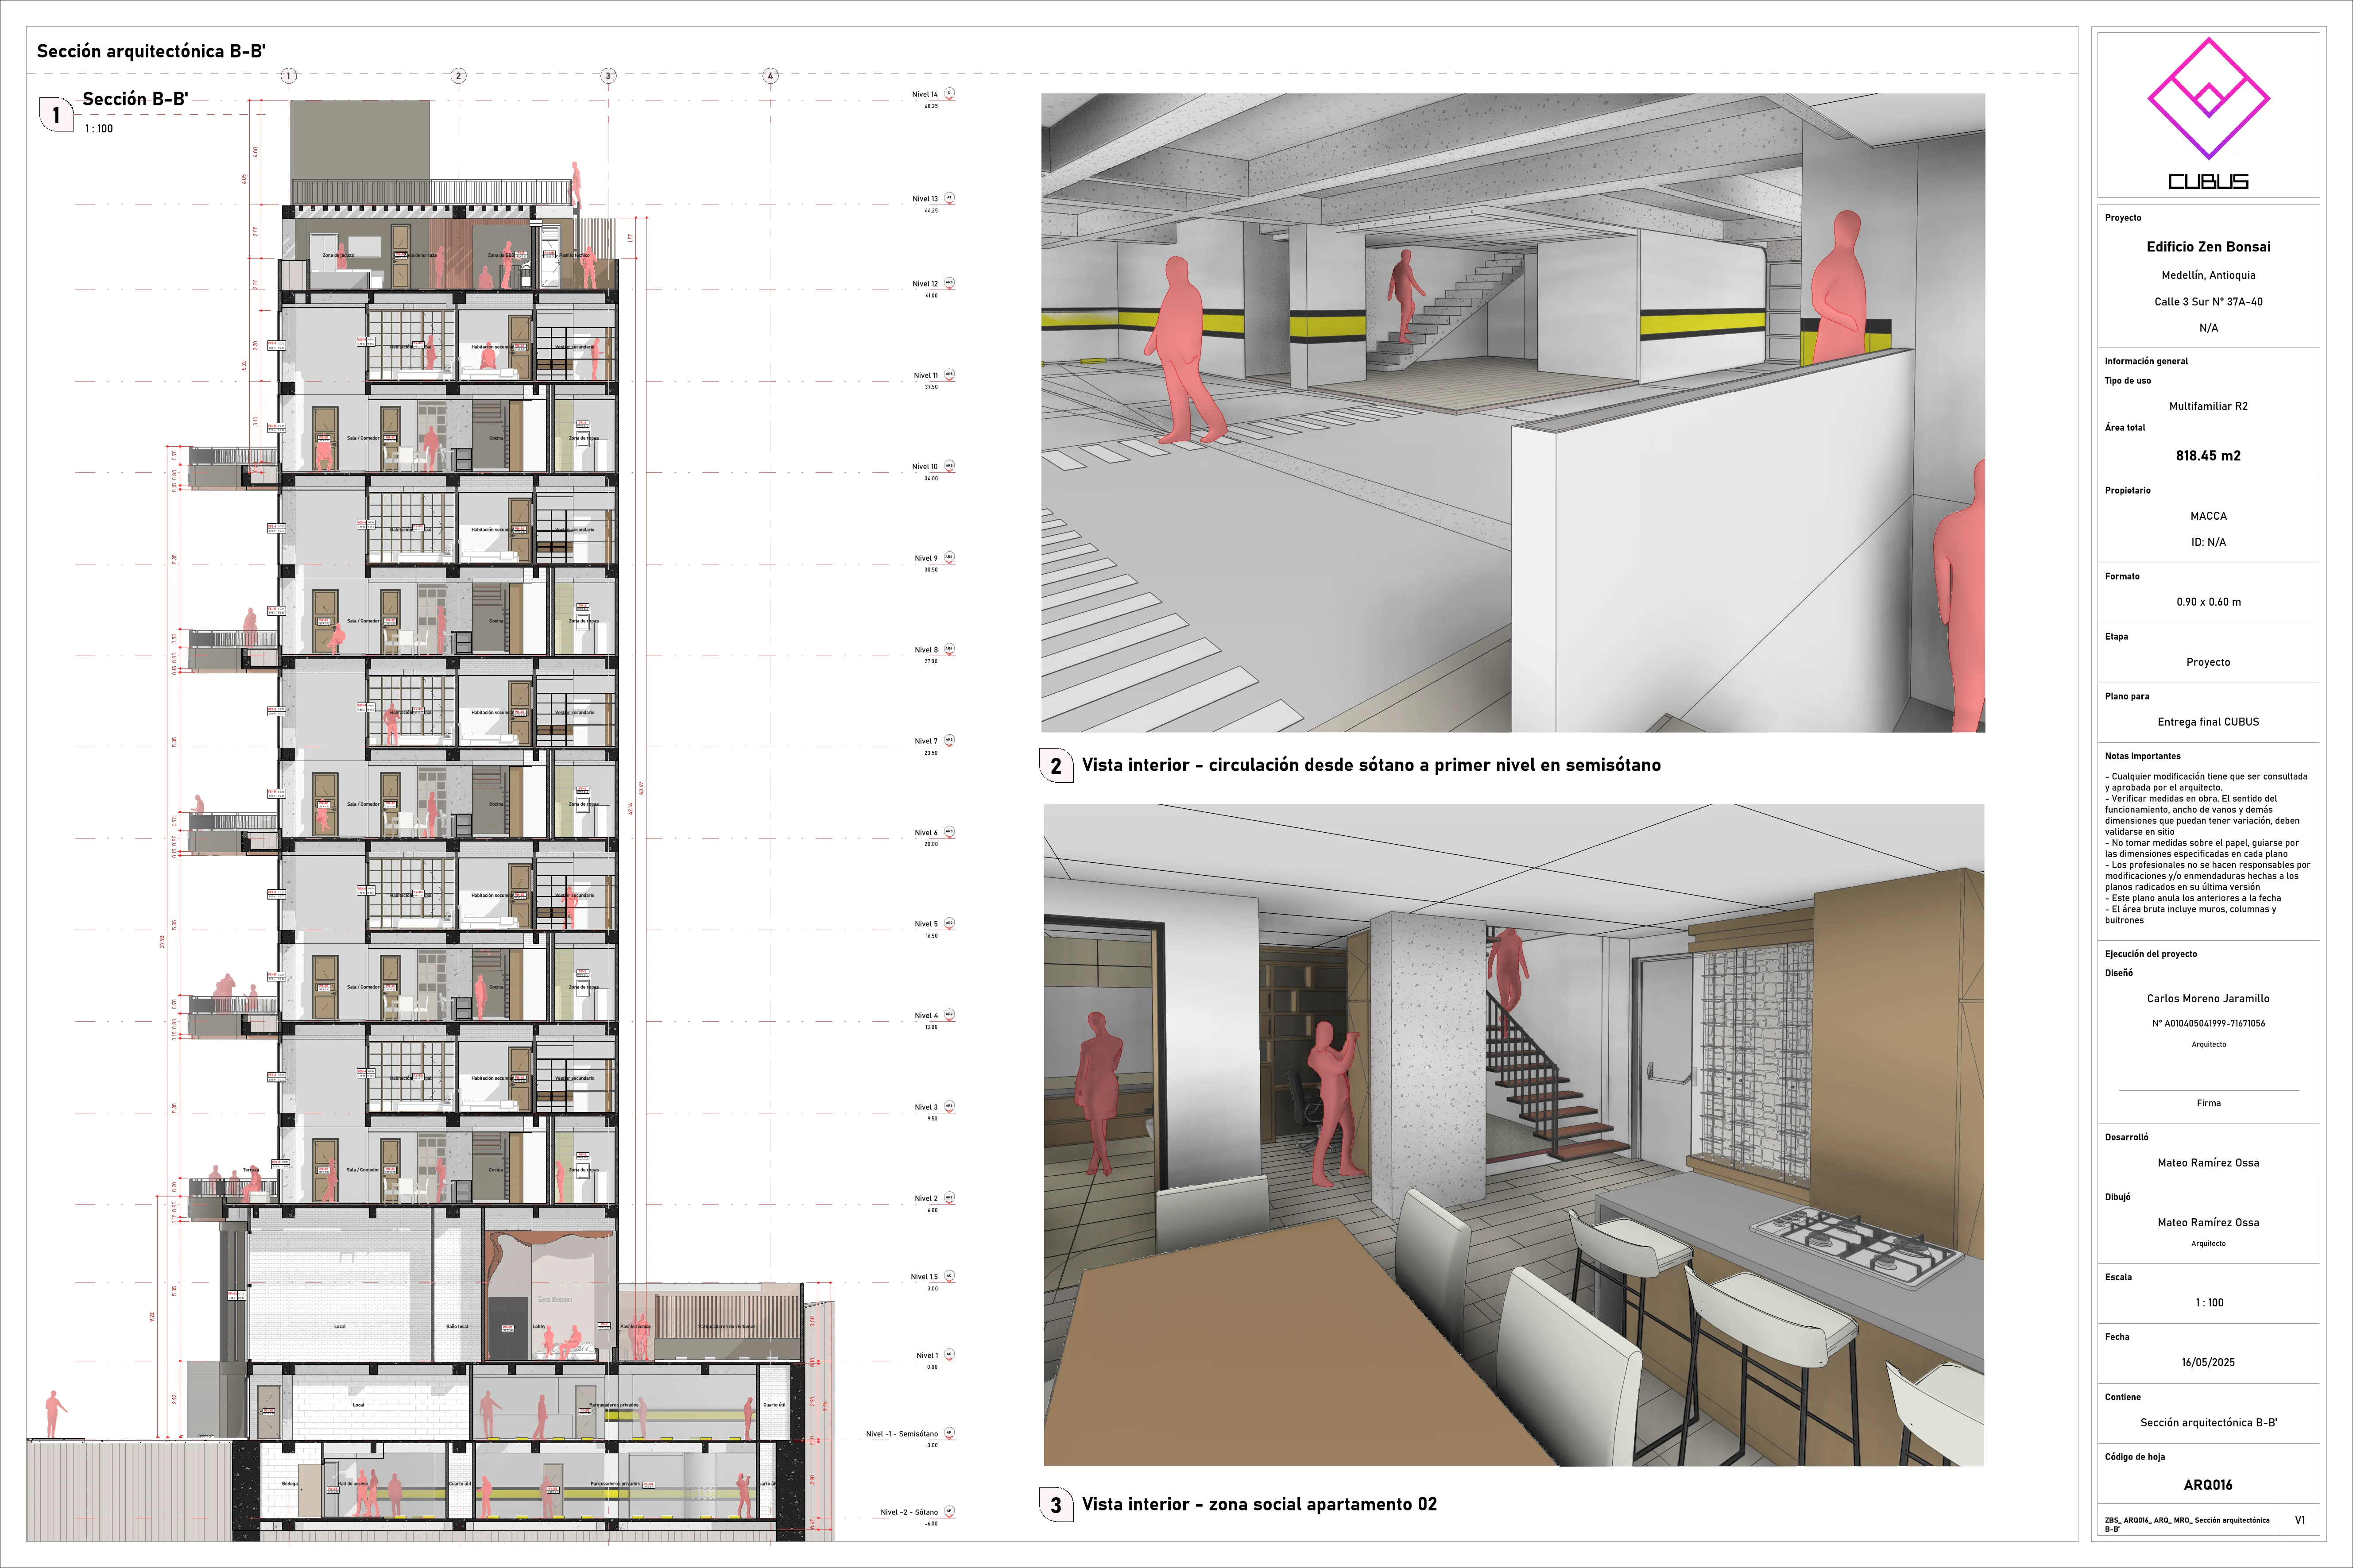
Task: Click 'Sección arquitectónica B-B'' under Contiene
Action: pyautogui.click(x=2208, y=1422)
